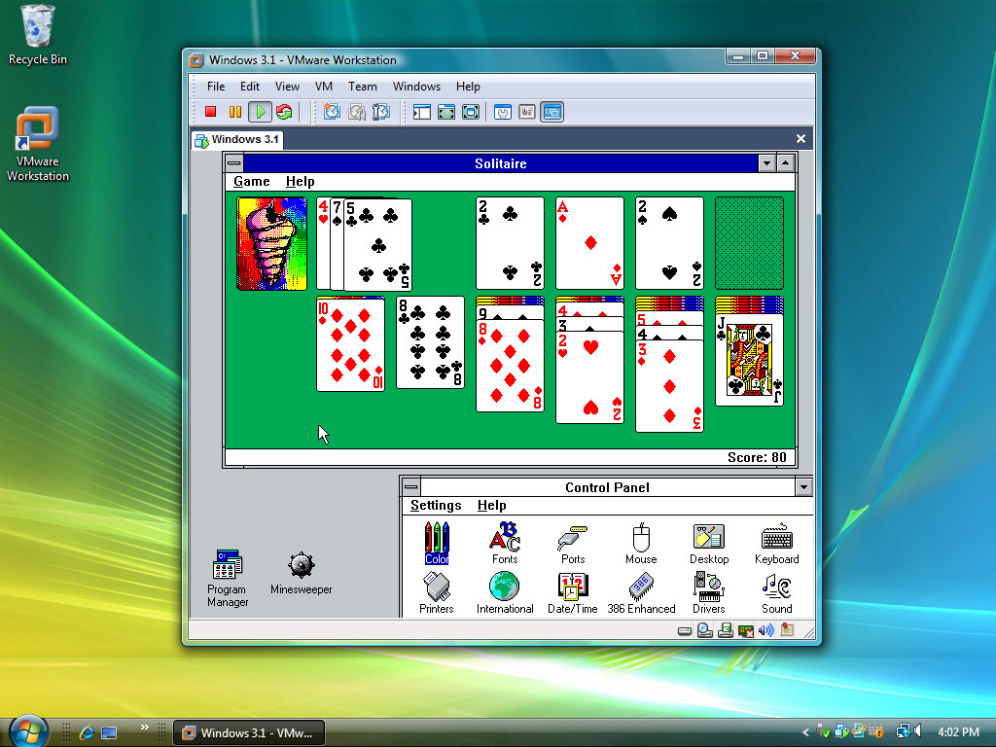Image resolution: width=996 pixels, height=747 pixels.
Task: Click the Quick Switch mode toolbar icon
Action: tap(446, 112)
